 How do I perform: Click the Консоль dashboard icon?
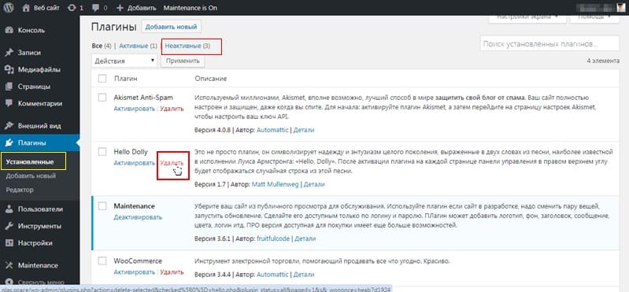(x=9, y=31)
